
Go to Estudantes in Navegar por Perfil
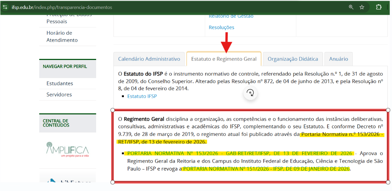coord(60,83)
